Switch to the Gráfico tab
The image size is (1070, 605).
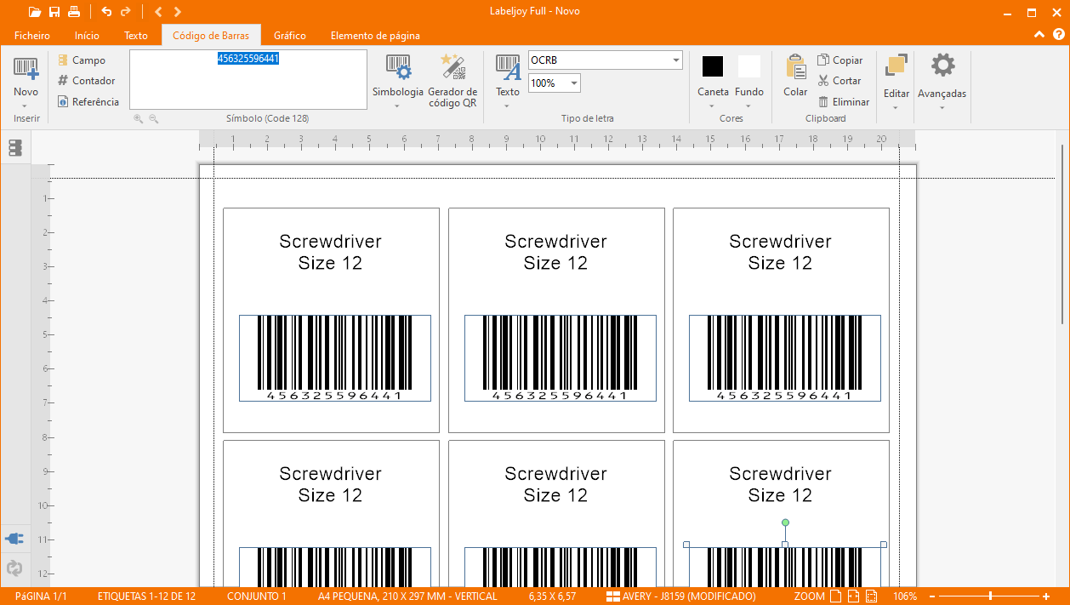[290, 36]
